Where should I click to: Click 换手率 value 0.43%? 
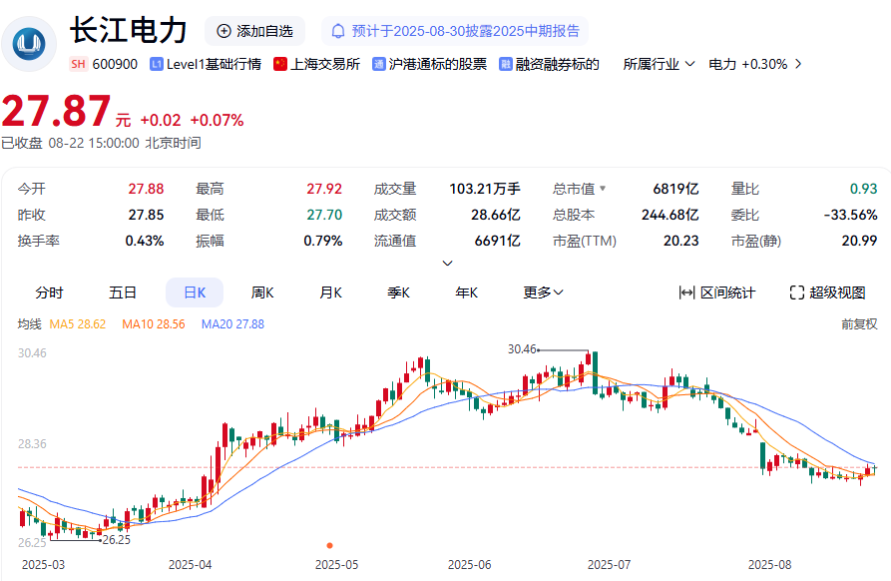[145, 241]
